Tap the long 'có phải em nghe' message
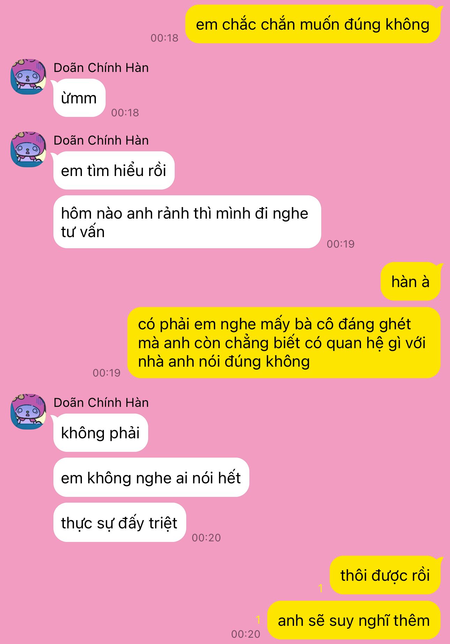Image resolution: width=450 pixels, height=644 pixels. 284,343
